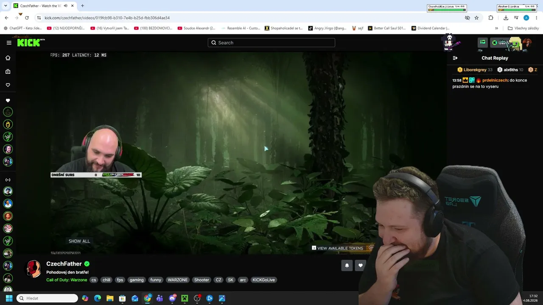The height and width of the screenshot is (305, 543).
Task: Open the Kick hamburger sidebar menu
Action: pyautogui.click(x=9, y=42)
